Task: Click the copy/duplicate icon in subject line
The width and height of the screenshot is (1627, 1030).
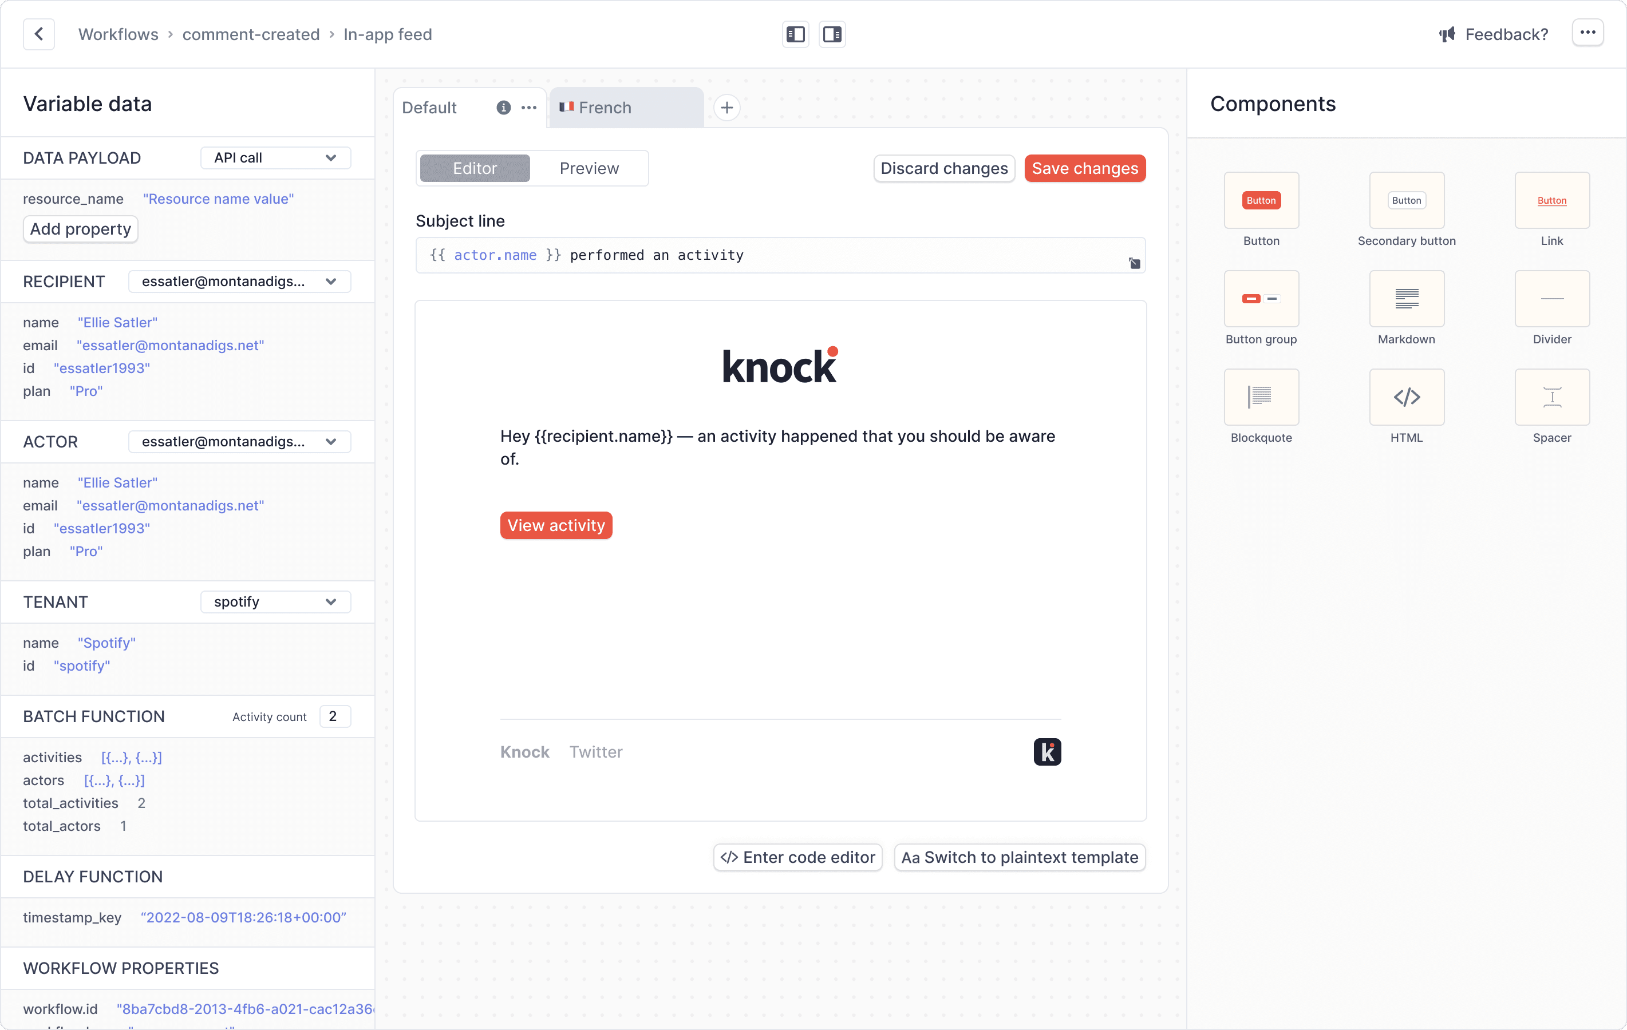Action: (1134, 263)
